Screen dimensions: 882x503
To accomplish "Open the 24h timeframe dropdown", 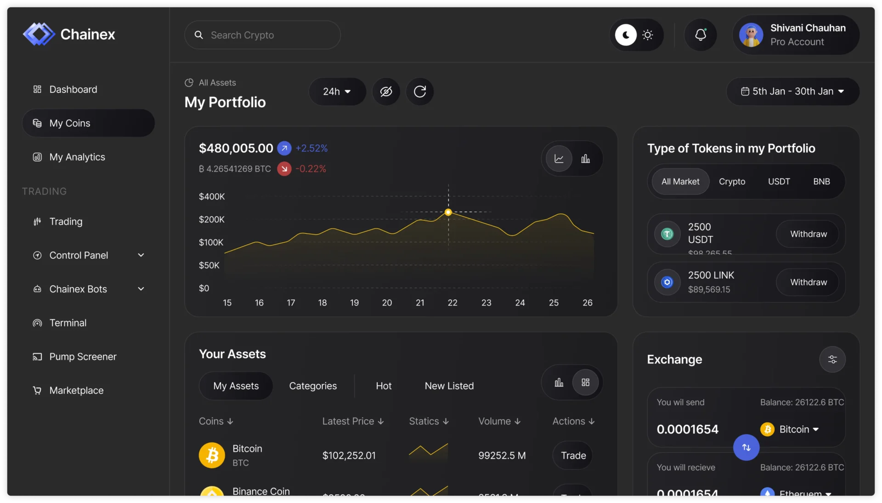I will click(x=337, y=91).
